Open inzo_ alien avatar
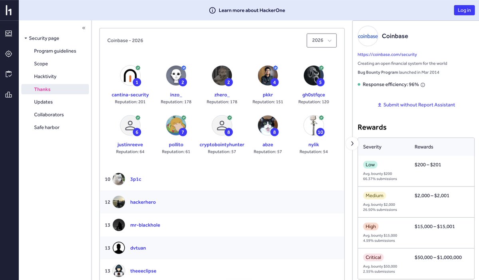This screenshot has width=479, height=280. pos(176,75)
